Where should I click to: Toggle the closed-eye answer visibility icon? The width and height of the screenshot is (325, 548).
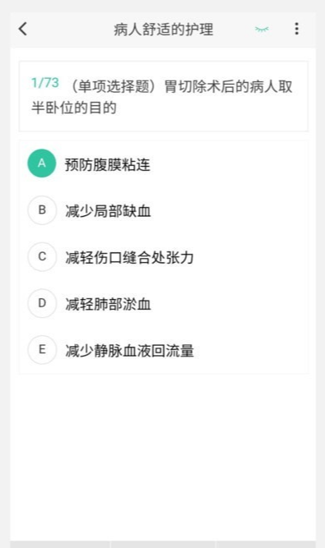click(262, 30)
